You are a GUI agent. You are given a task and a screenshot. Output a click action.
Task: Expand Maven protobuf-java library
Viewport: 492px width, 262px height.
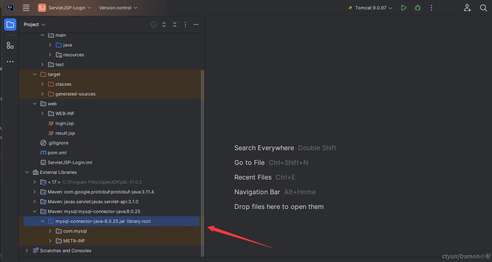35,192
